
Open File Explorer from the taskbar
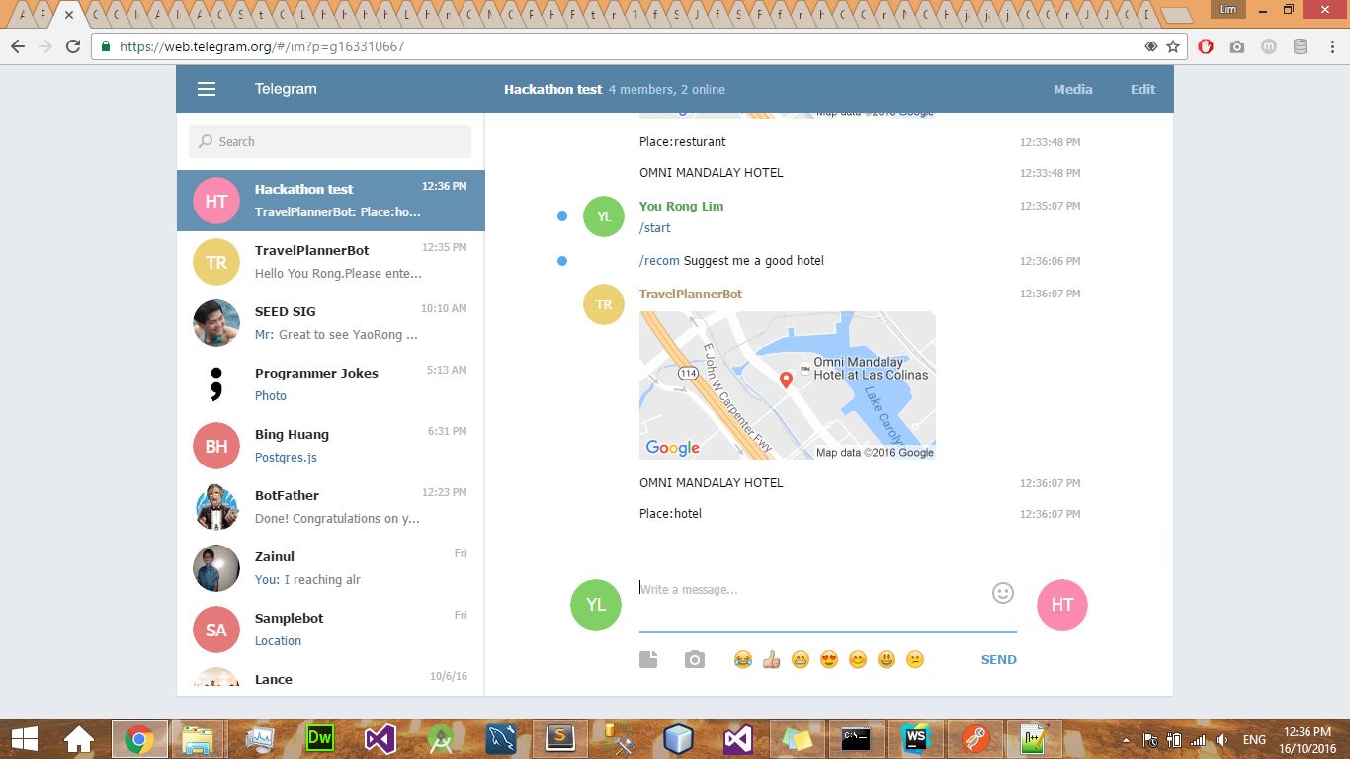coord(200,738)
